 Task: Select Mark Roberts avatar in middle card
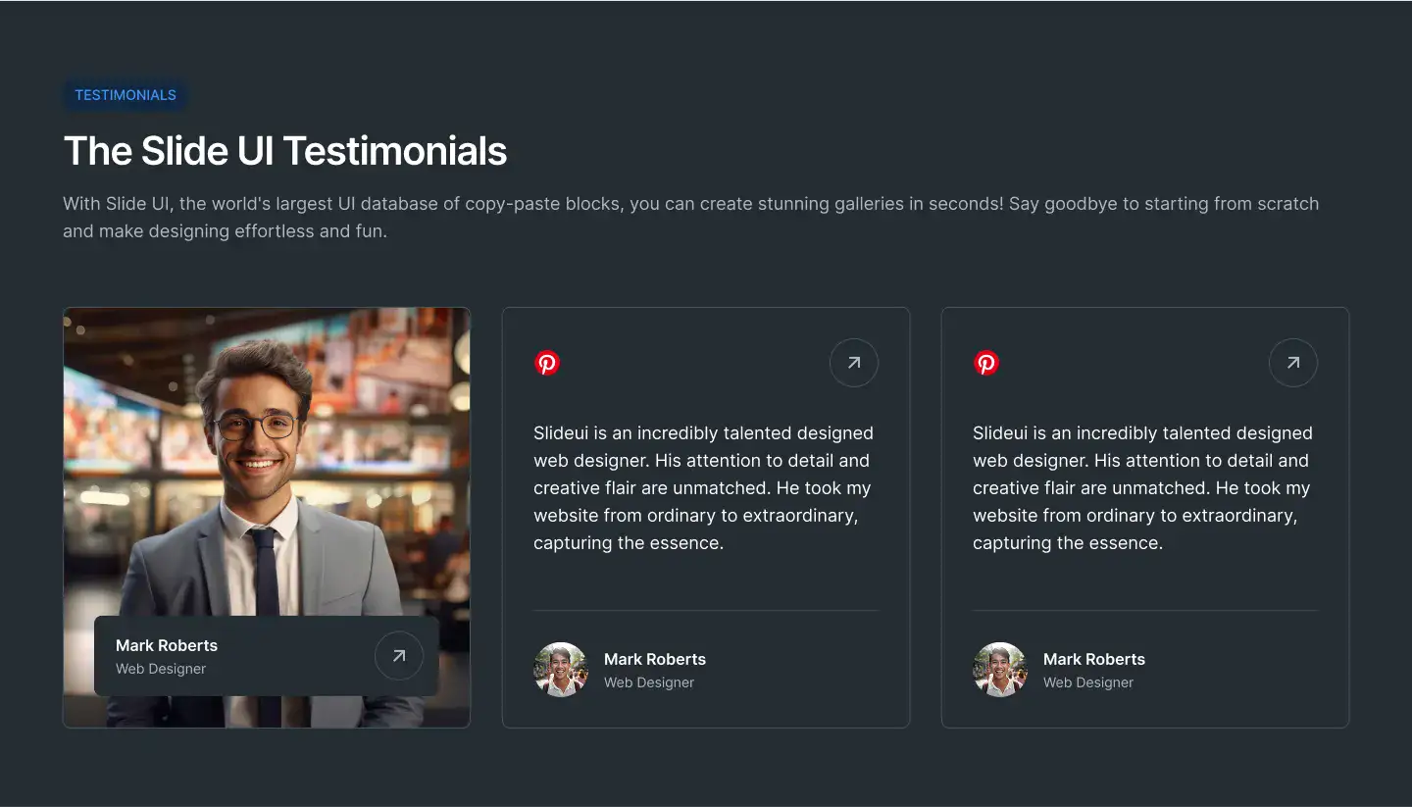pyautogui.click(x=561, y=670)
